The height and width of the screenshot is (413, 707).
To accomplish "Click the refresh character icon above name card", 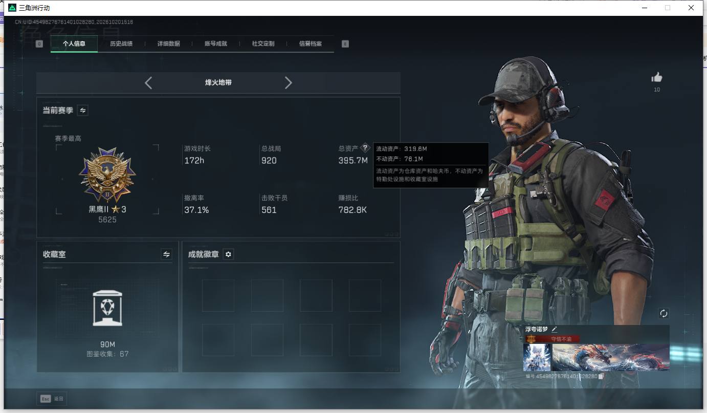I will coord(664,313).
